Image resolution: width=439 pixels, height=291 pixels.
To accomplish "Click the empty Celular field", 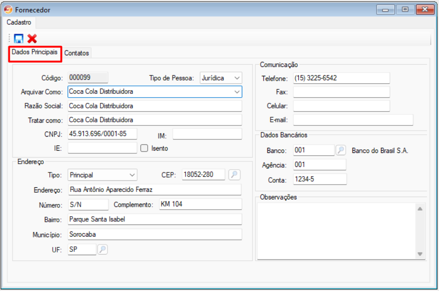I will click(342, 106).
